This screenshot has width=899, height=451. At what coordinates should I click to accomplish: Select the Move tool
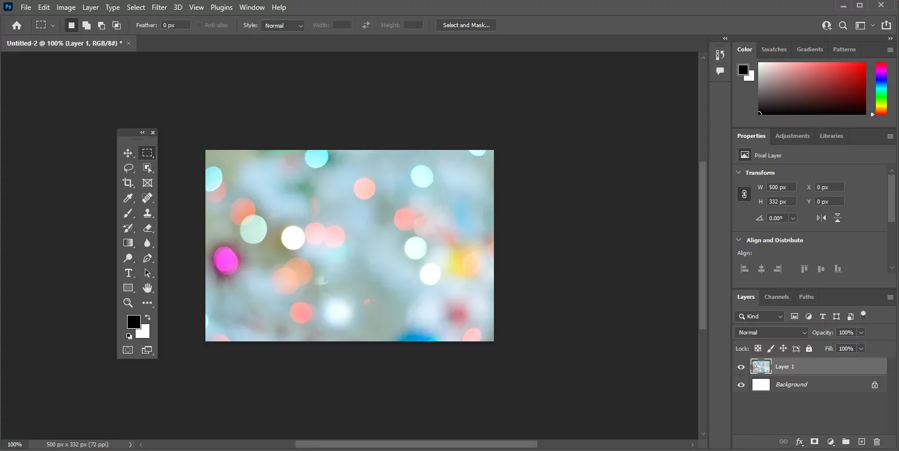tap(128, 153)
